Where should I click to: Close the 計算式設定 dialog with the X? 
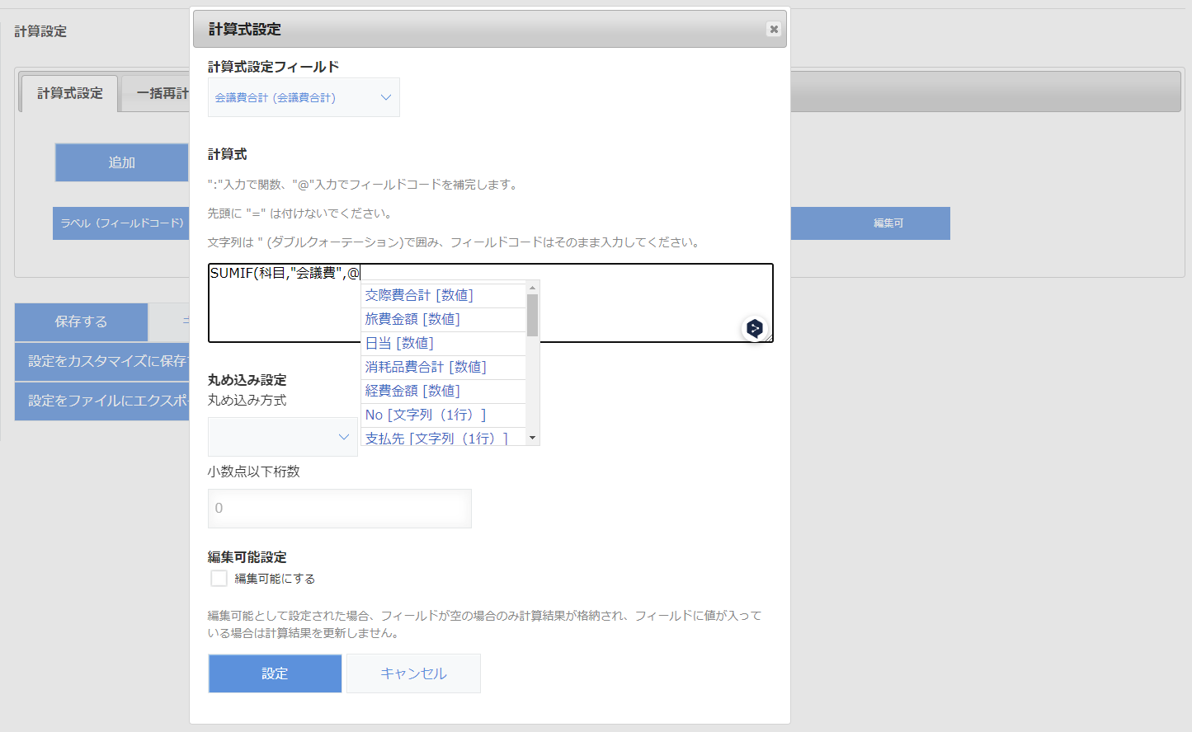click(774, 29)
